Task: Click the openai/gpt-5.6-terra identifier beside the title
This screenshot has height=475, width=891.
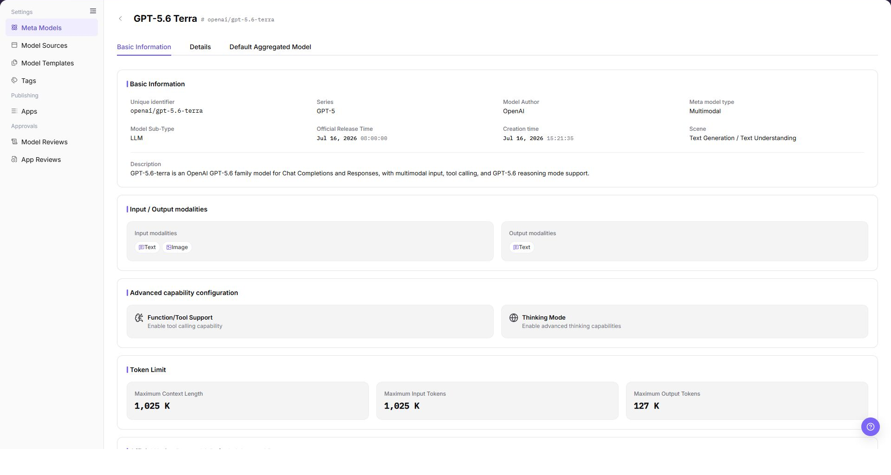Action: point(241,19)
